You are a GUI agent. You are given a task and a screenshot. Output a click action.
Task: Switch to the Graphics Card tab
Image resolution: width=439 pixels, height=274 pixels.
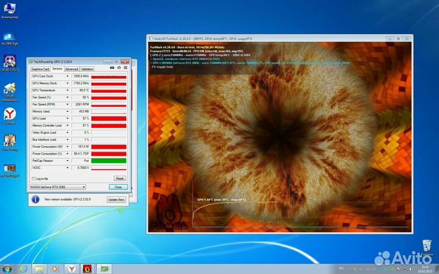click(x=40, y=69)
